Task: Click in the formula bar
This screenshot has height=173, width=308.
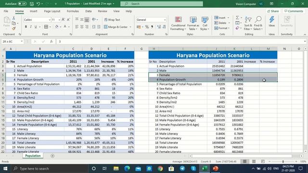Action: 180,42
